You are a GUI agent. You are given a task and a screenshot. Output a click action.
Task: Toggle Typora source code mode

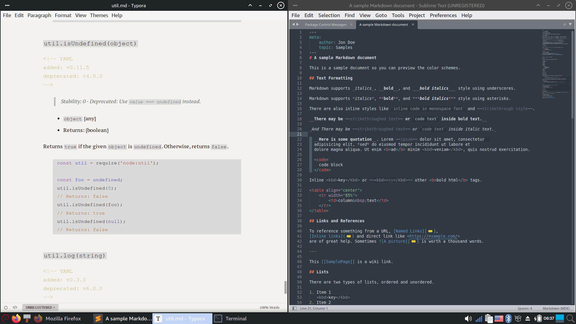[x=15, y=307]
